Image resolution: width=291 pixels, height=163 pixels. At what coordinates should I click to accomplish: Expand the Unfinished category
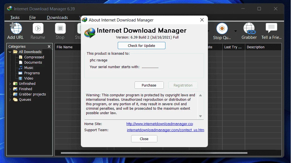tap(10, 84)
